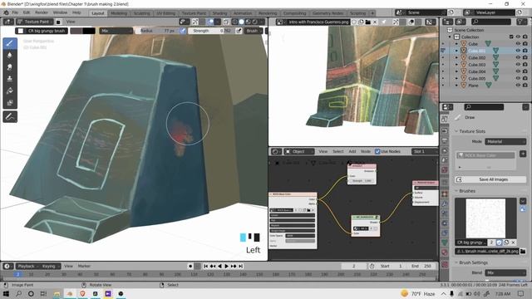Viewport: 532px width, 299px height.
Task: Select the Smear tool in toolbar
Action: pos(10,67)
